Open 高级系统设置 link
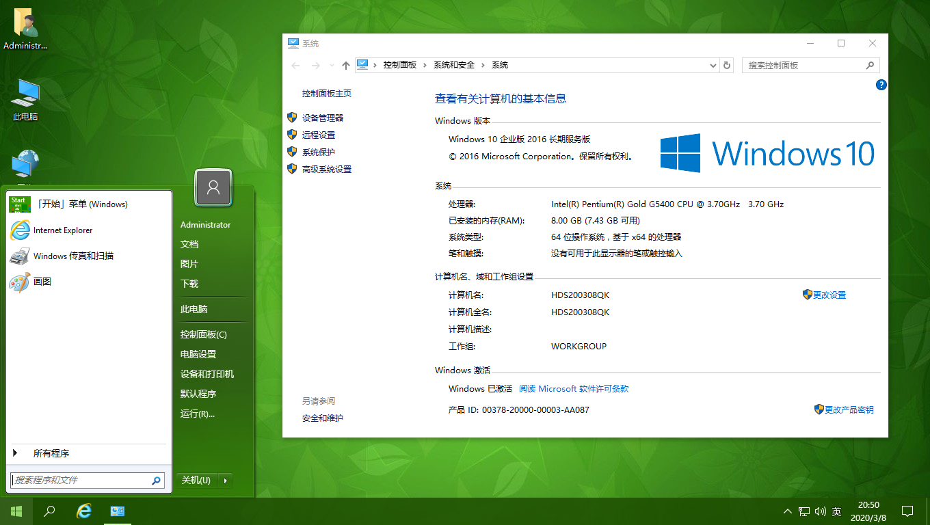 coord(327,169)
